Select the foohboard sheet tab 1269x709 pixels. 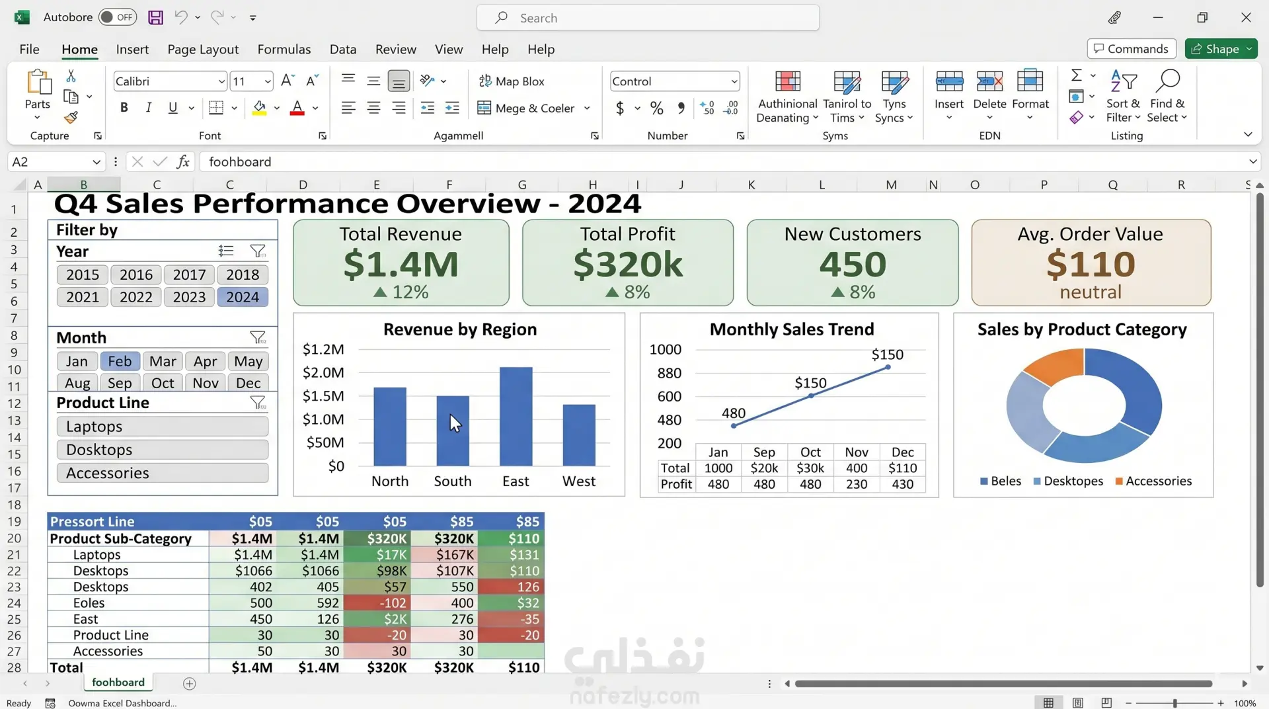click(x=118, y=683)
